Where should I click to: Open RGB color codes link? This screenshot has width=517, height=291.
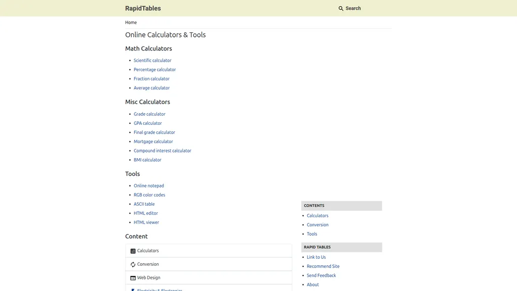[149, 195]
